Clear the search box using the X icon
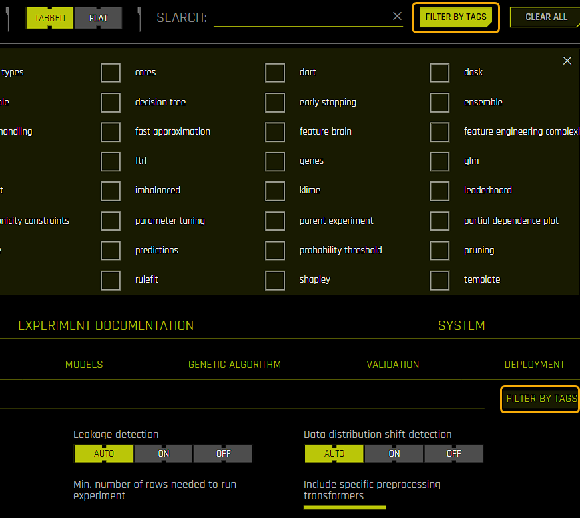Screen dimensions: 580x518 [x=397, y=16]
